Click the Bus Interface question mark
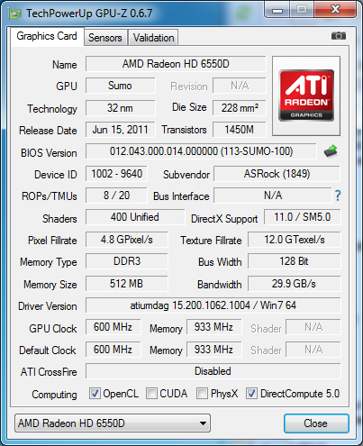Screen dimensions: 363x446 [338, 196]
